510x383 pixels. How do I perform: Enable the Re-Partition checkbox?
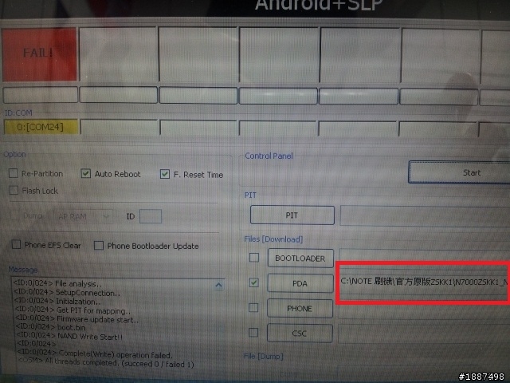14,173
